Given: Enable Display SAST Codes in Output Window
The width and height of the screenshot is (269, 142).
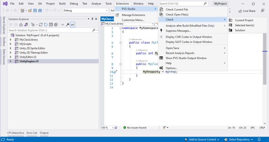Looking at the screenshot, I should (189, 42).
